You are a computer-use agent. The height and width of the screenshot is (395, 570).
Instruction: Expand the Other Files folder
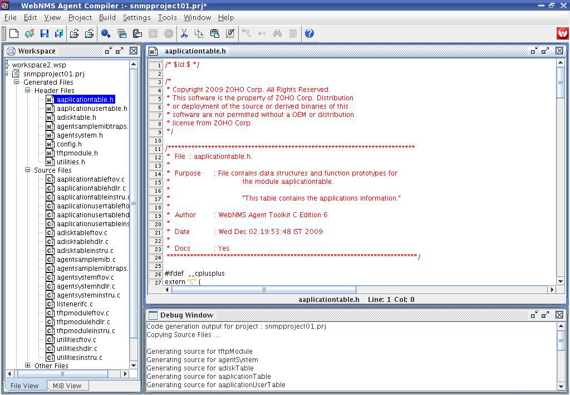click(28, 365)
